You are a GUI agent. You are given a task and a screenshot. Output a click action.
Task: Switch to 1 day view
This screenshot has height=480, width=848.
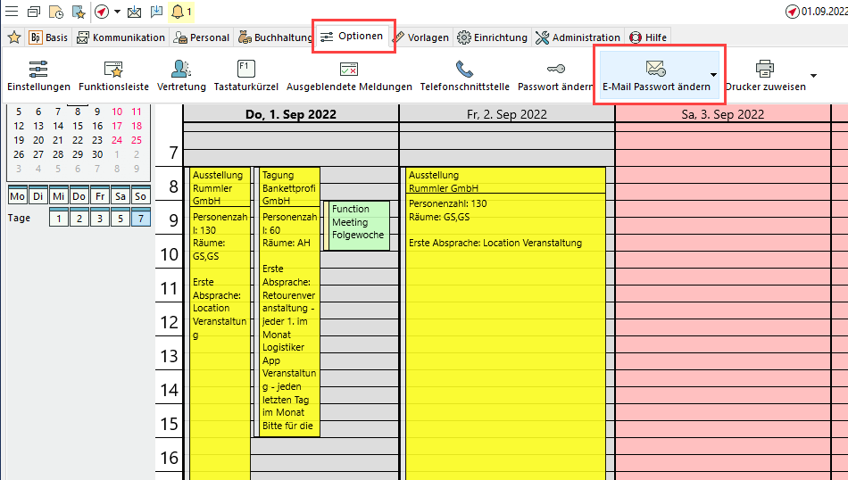[x=58, y=219]
